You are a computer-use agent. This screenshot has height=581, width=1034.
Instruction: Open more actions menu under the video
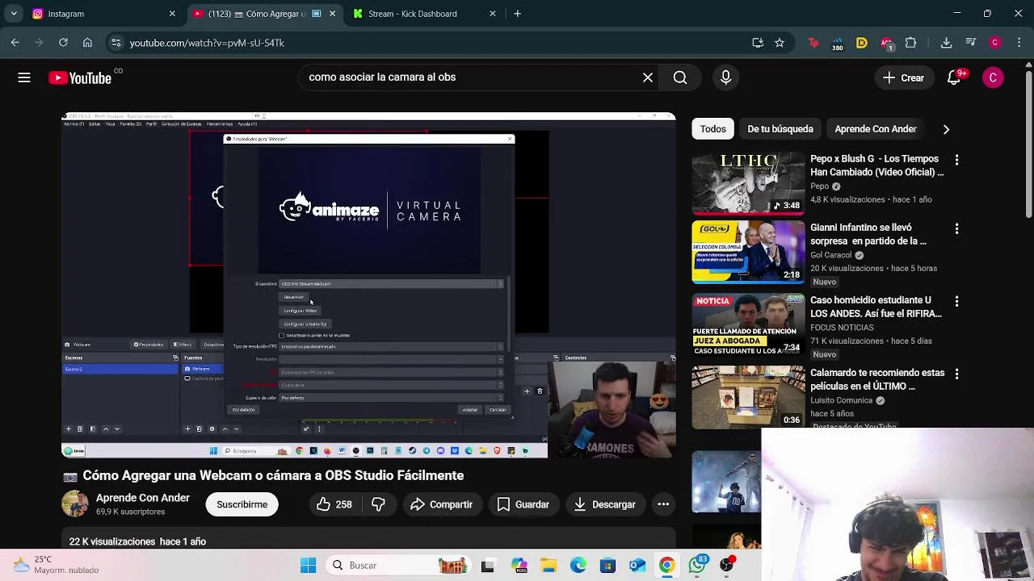click(x=663, y=504)
